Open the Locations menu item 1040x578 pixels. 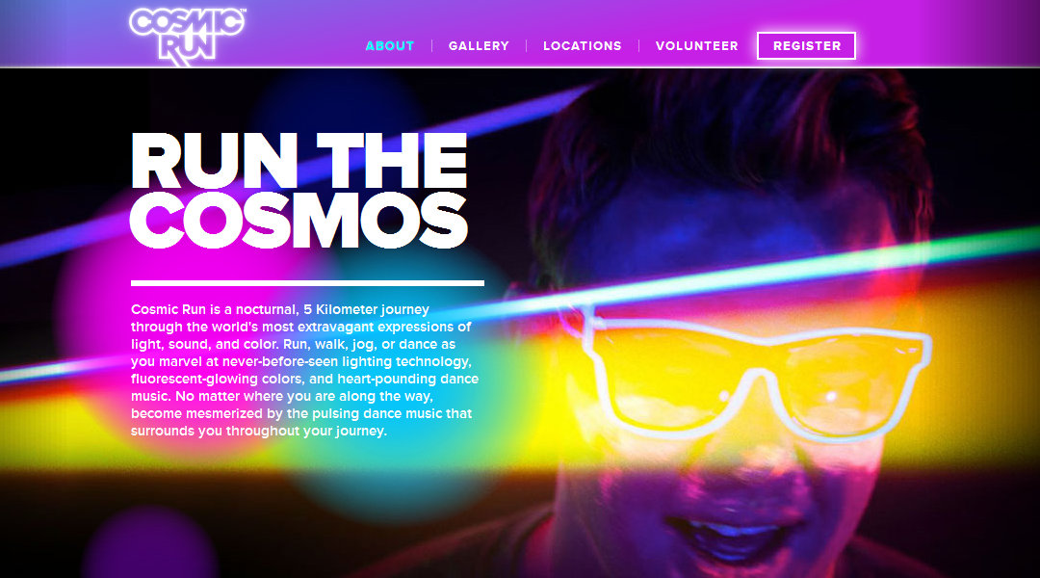(x=583, y=46)
